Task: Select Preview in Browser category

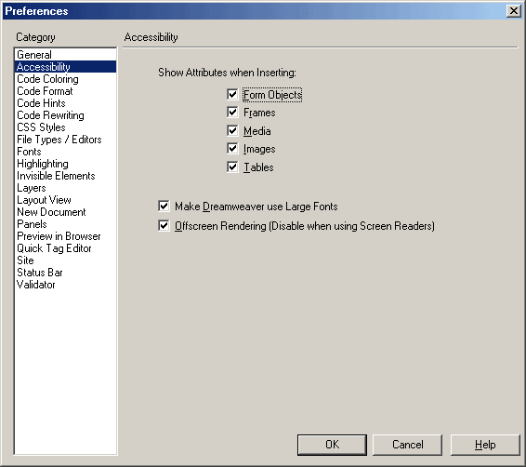Action: 59,236
